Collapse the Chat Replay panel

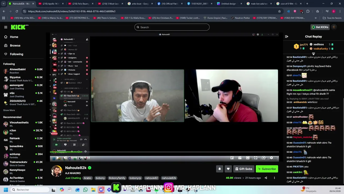pyautogui.click(x=286, y=36)
